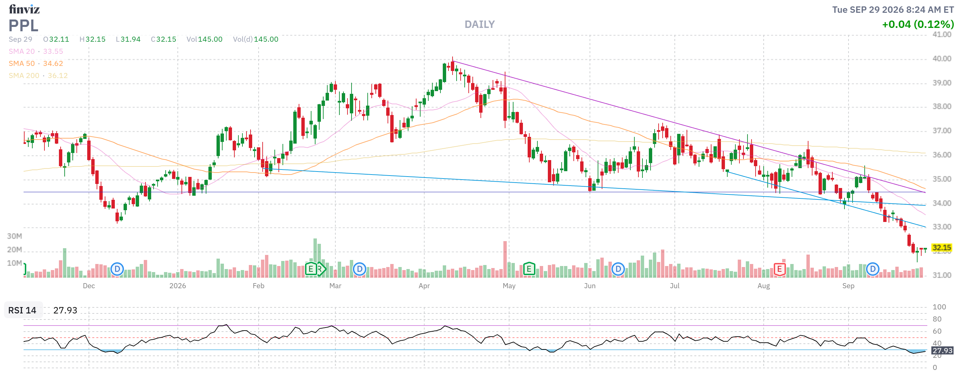Image resolution: width=963 pixels, height=378 pixels.
Task: Click the Vol 145.00 value
Action: point(210,39)
